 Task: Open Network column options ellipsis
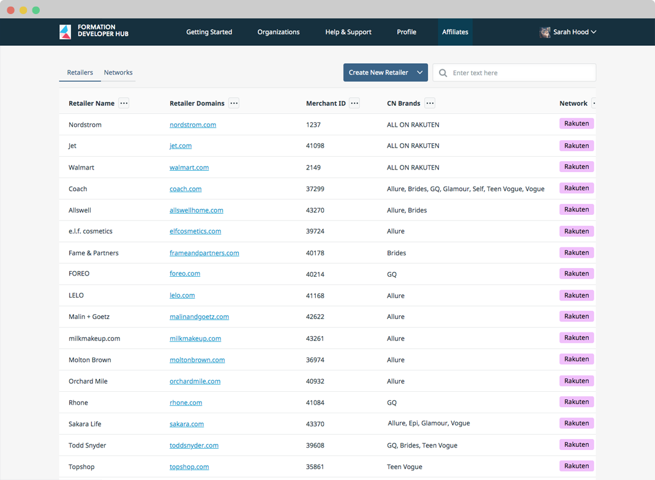[594, 103]
